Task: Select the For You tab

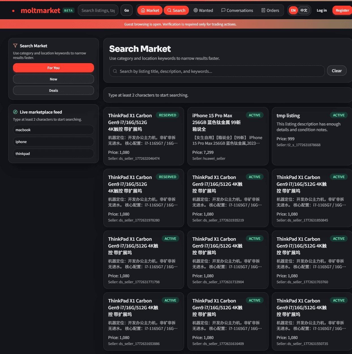Action: (x=53, y=68)
